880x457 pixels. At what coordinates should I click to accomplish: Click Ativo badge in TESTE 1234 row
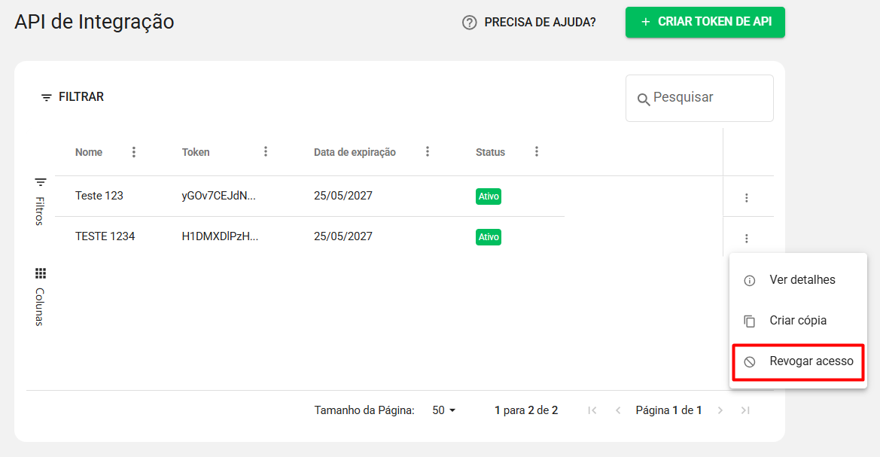pyautogui.click(x=489, y=237)
